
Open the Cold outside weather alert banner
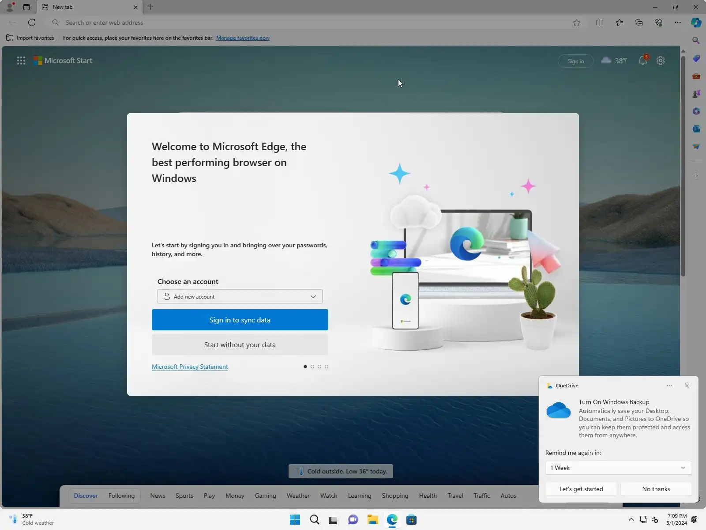tap(341, 471)
